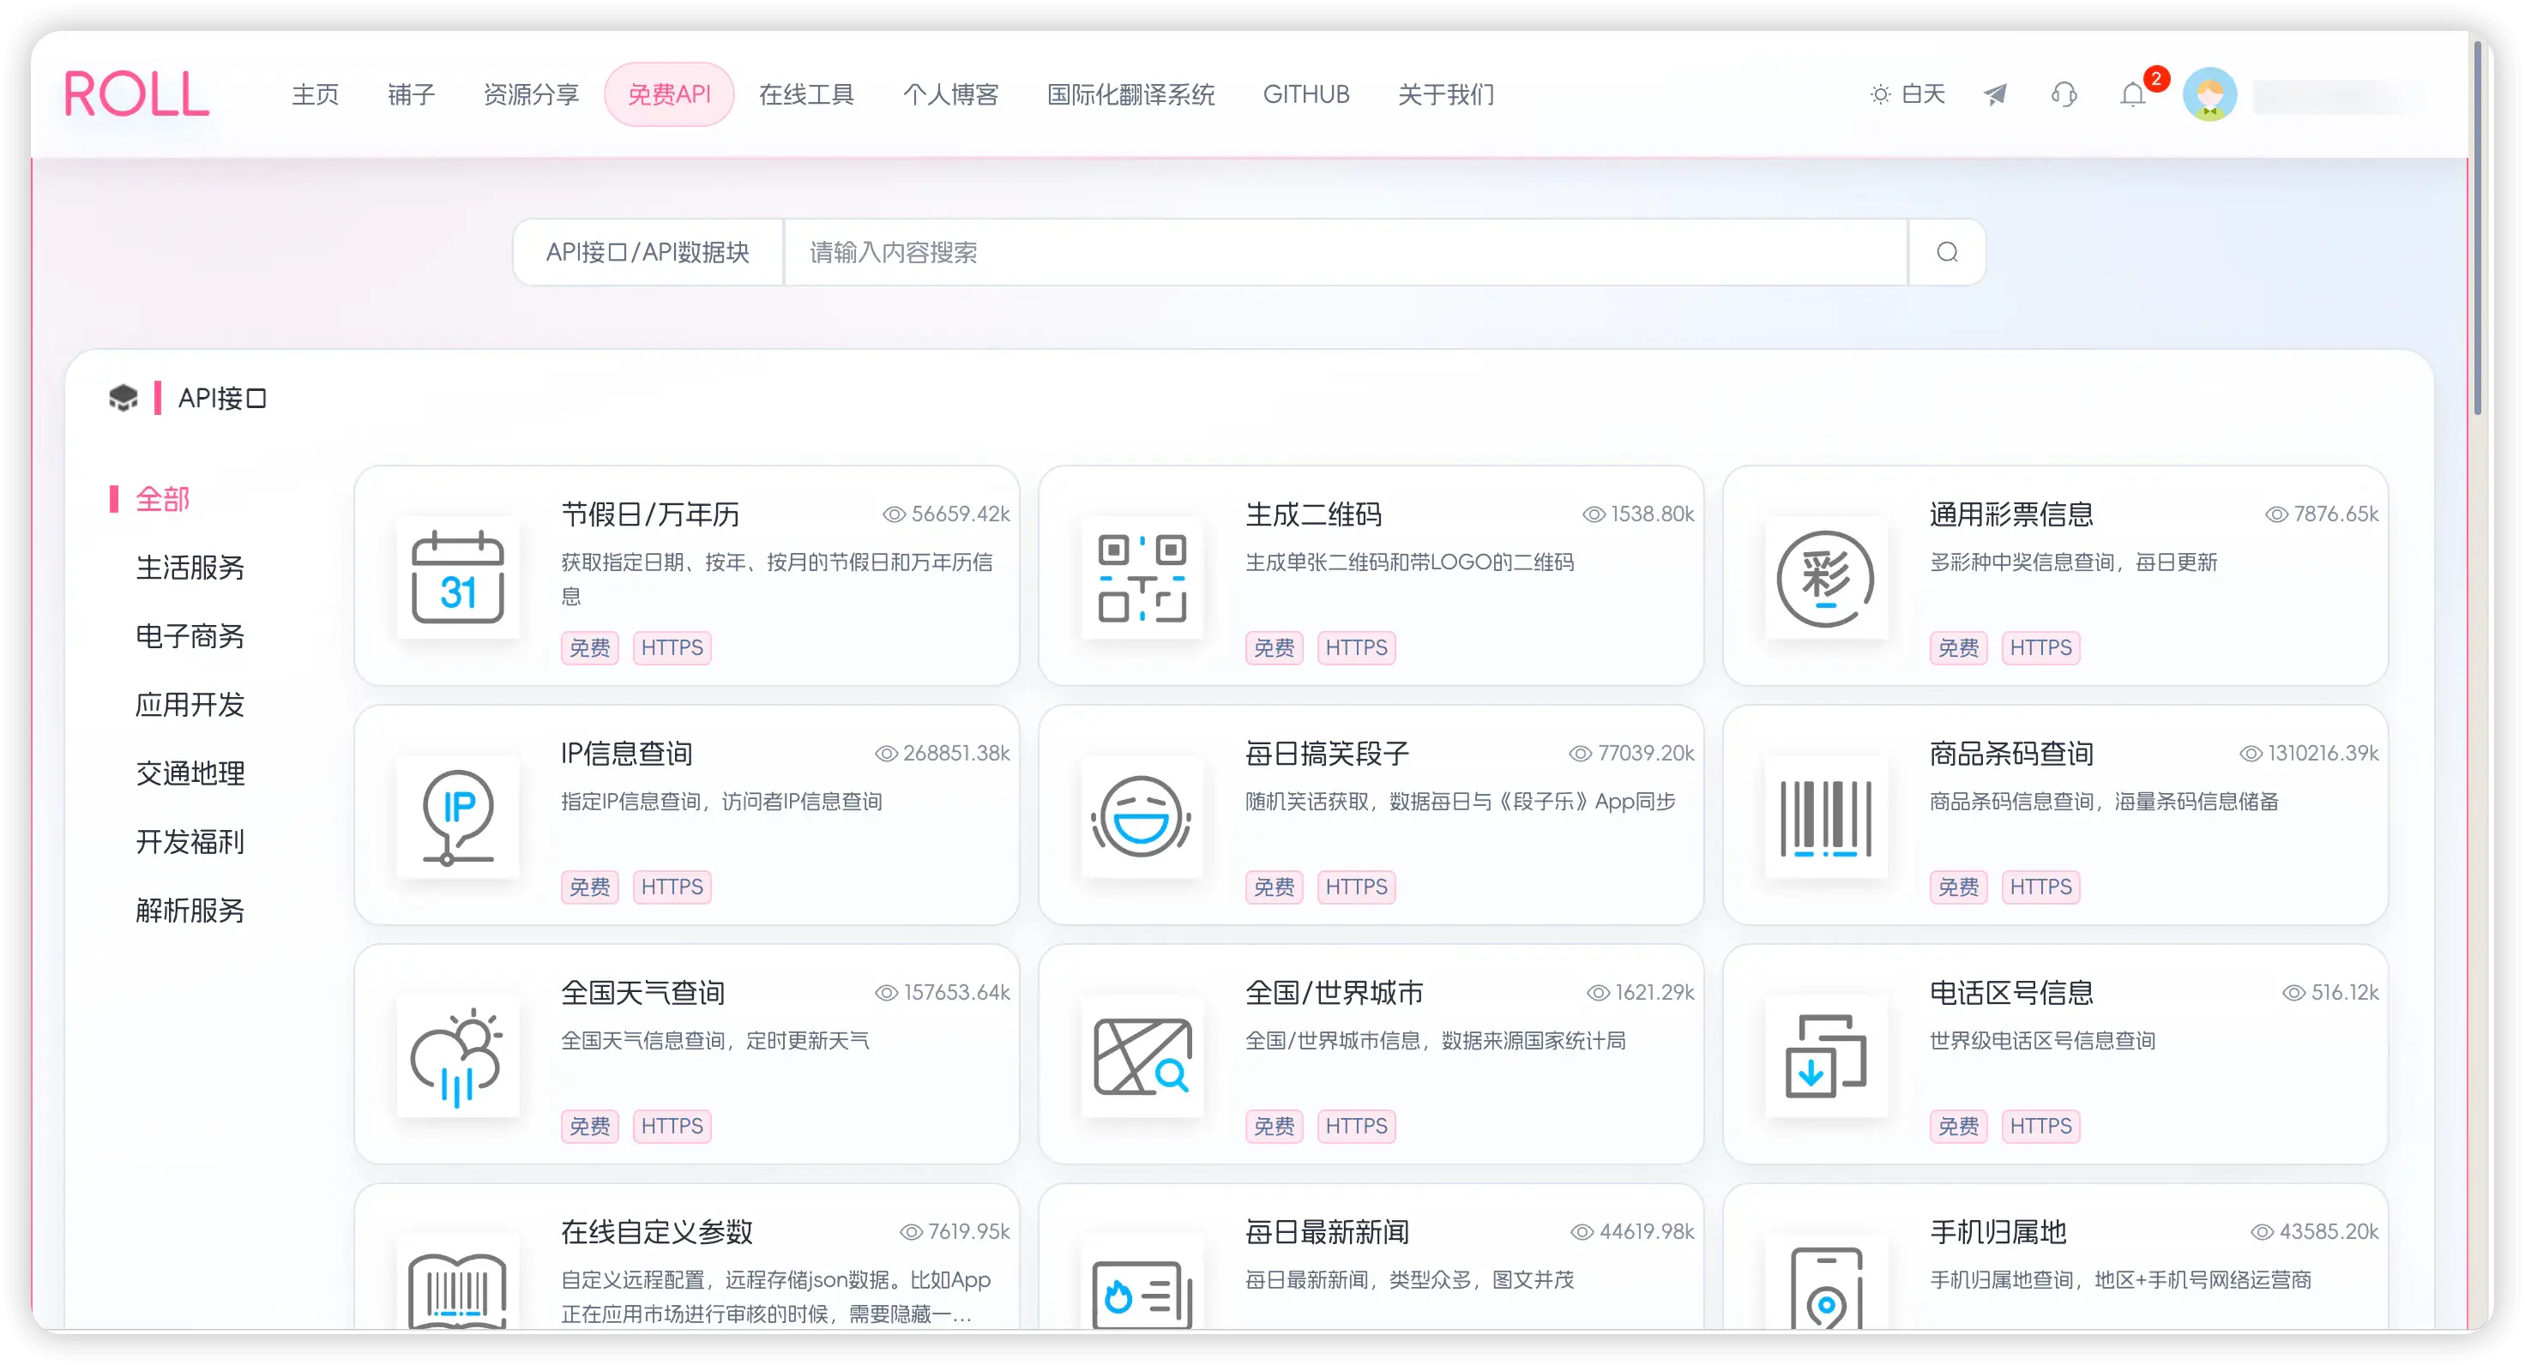Open the GITHUB nav link
The width and height of the screenshot is (2525, 1365).
[1305, 94]
